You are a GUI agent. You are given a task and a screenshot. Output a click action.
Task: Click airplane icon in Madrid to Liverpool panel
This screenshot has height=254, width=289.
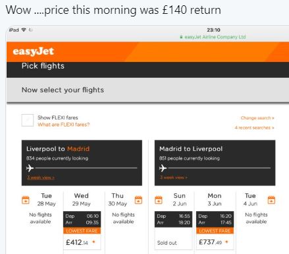(x=163, y=168)
